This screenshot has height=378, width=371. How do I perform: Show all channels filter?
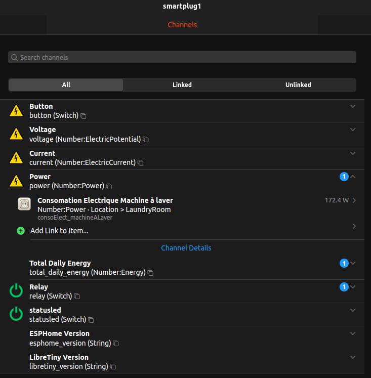66,85
